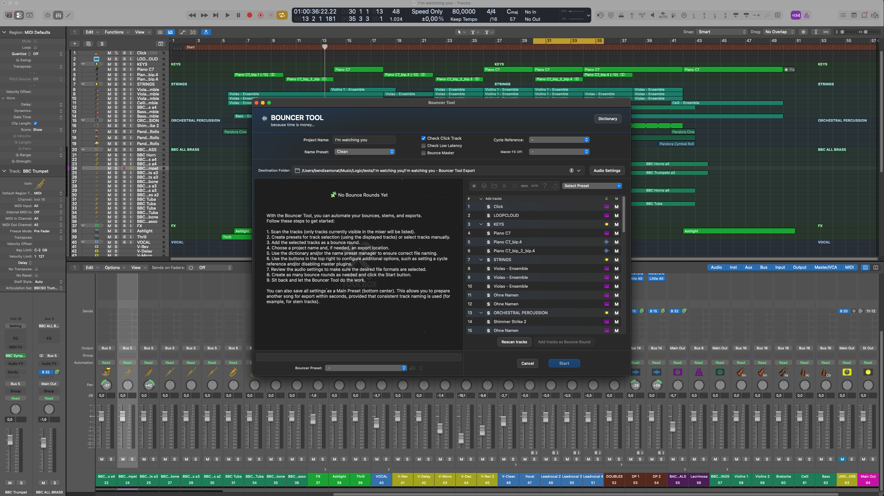Select the Aux tab in Mixer filter

pos(749,267)
